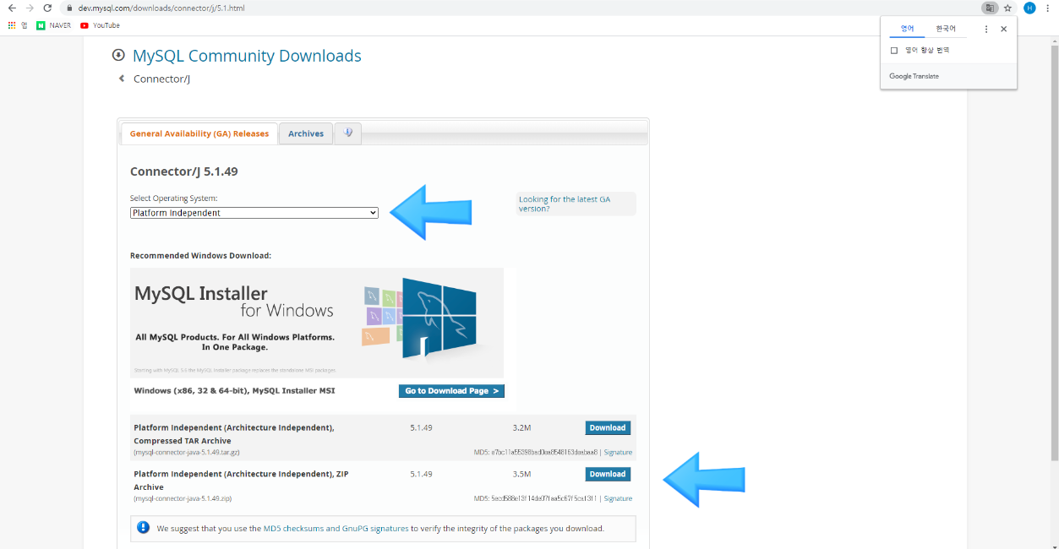Click the browser forward arrow
The height and width of the screenshot is (549, 1059).
pos(30,8)
